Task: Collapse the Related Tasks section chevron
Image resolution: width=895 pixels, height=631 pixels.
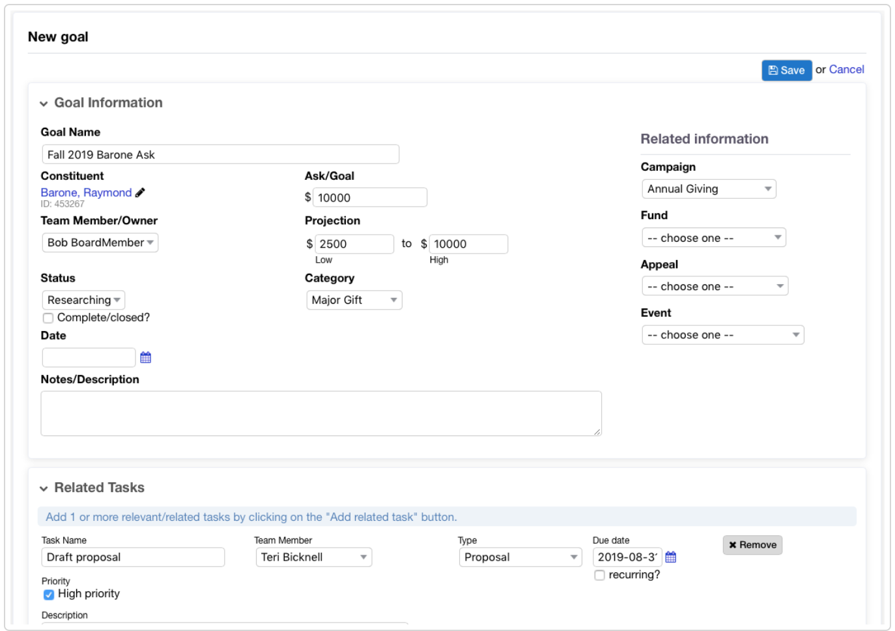Action: click(x=44, y=488)
